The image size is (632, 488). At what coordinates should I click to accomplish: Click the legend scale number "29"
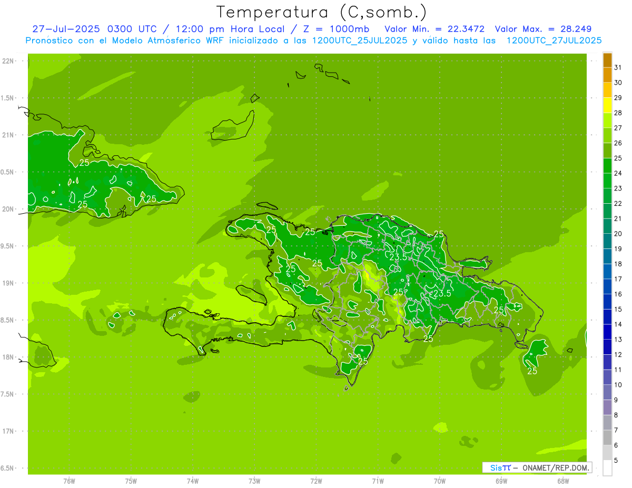[618, 97]
